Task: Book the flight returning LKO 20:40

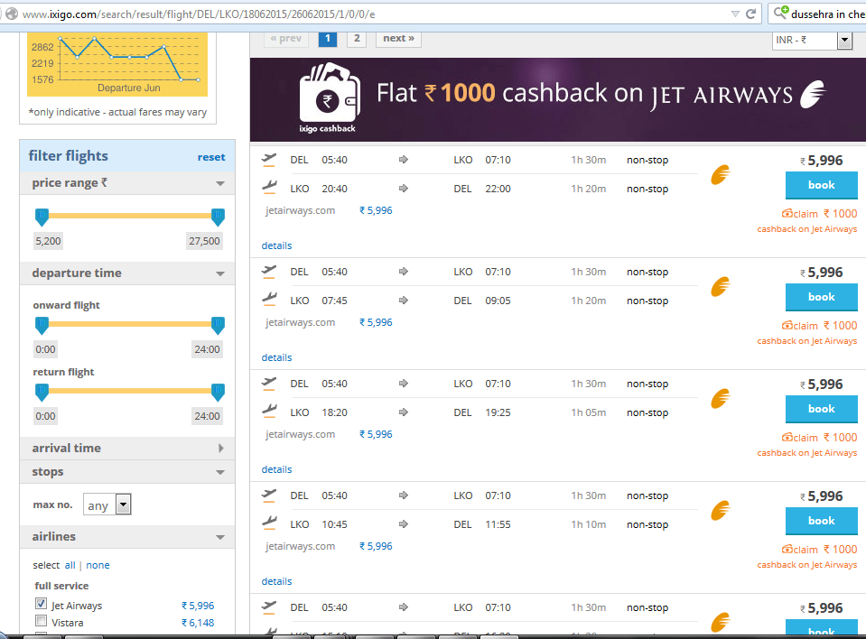Action: pos(821,185)
